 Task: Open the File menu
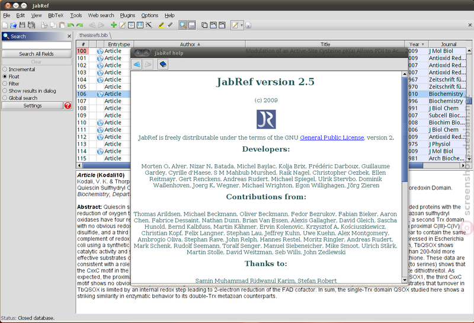click(7, 15)
